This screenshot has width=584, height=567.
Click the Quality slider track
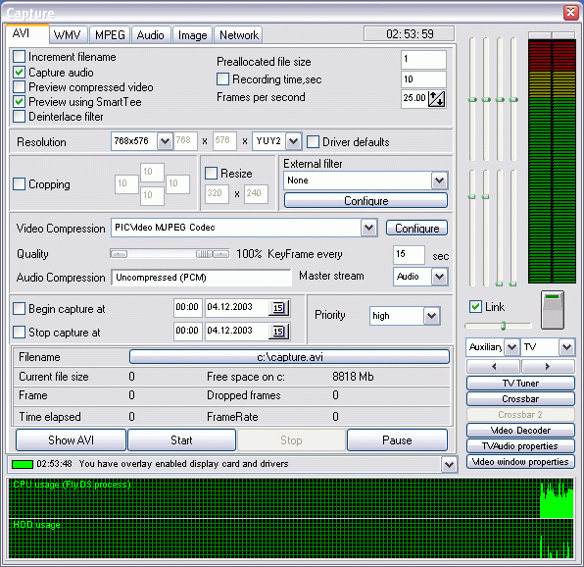click(x=170, y=254)
